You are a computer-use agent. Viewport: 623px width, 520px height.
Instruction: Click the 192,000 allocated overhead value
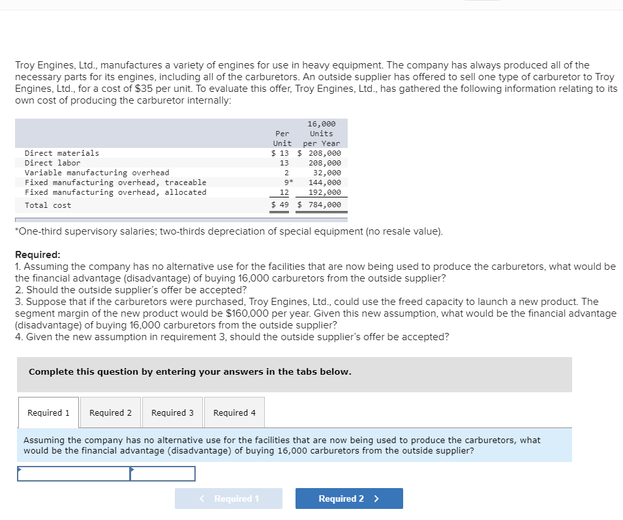[x=325, y=192]
